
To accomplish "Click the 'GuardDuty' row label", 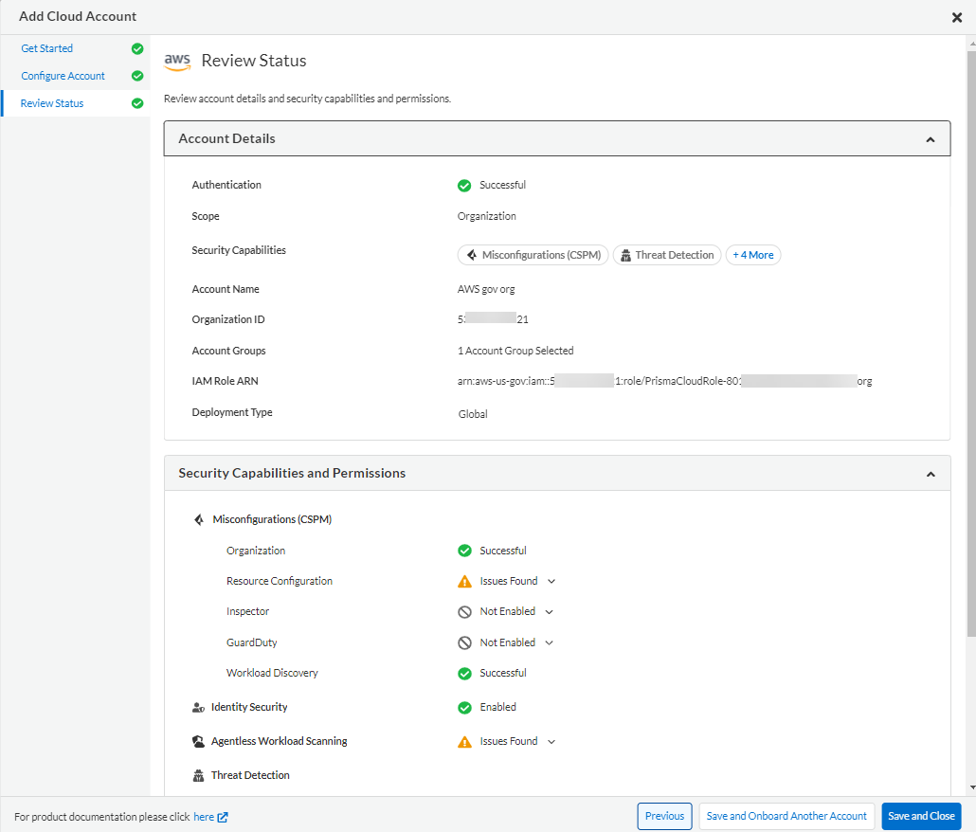I will 251,642.
